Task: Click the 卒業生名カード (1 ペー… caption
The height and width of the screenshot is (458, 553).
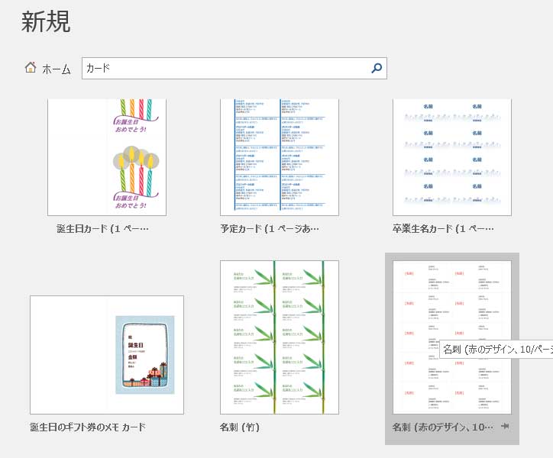Action: tap(444, 228)
